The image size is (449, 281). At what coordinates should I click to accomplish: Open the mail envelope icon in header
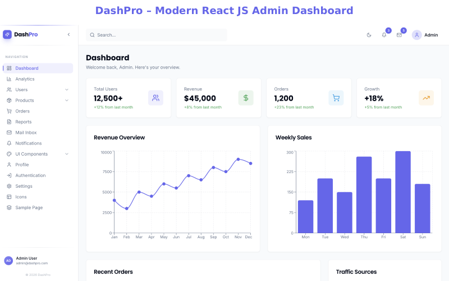point(399,35)
